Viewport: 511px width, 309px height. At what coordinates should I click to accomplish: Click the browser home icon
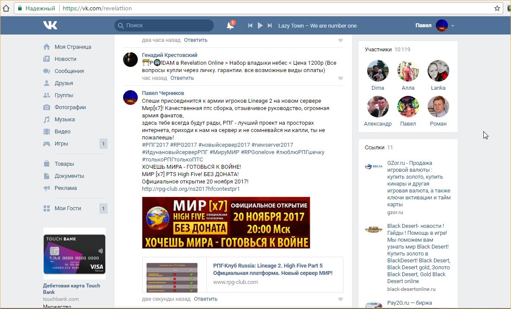coord(6,8)
